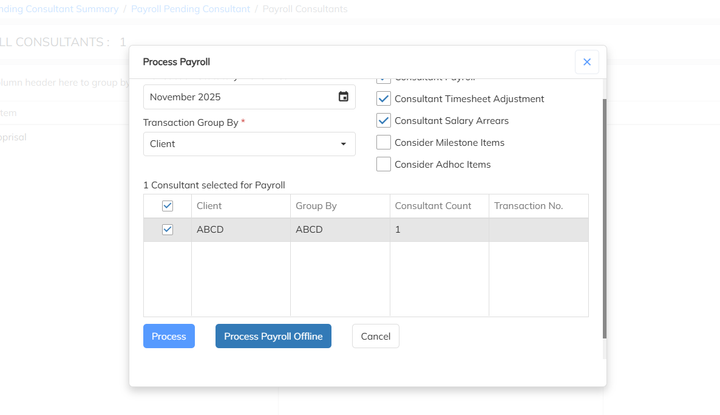Open the Payroll Pending Consultant breadcrumb link
This screenshot has height=415, width=720.
(191, 9)
